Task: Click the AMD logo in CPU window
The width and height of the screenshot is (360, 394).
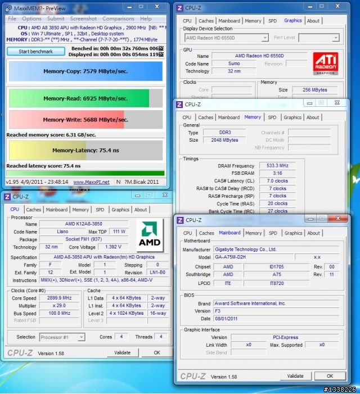Action: click(x=150, y=235)
